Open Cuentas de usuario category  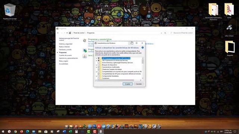[65, 55]
